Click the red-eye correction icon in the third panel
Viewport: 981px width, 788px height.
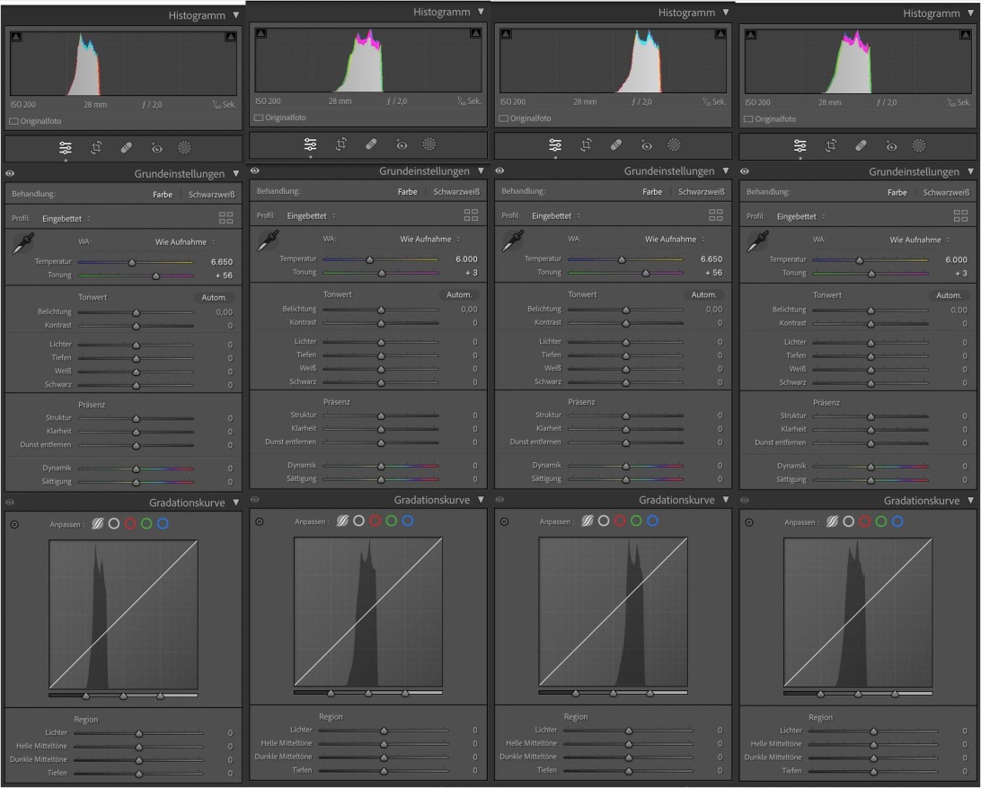(x=645, y=144)
